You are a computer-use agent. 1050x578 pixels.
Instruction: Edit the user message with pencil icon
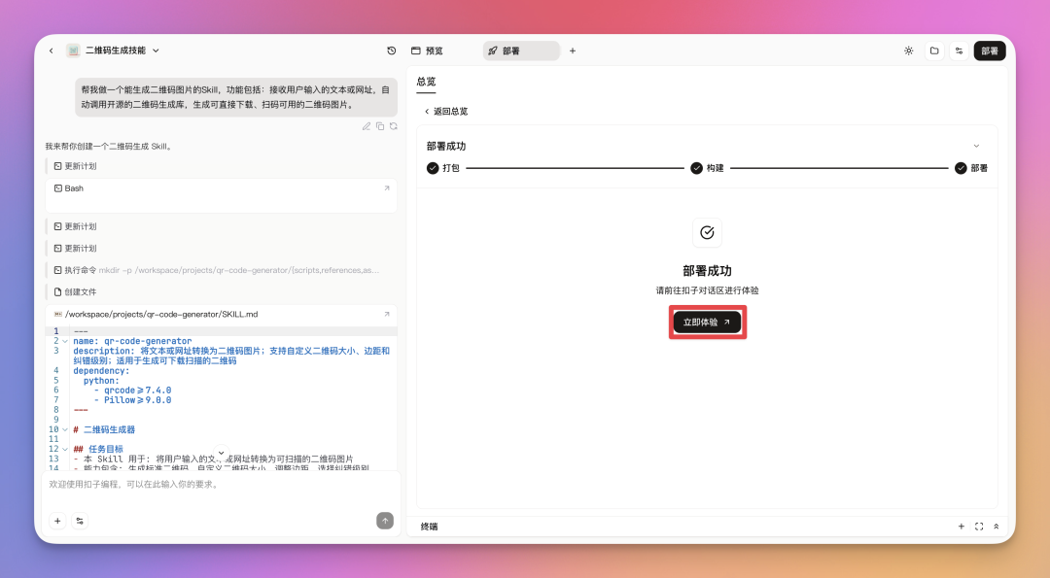[367, 126]
